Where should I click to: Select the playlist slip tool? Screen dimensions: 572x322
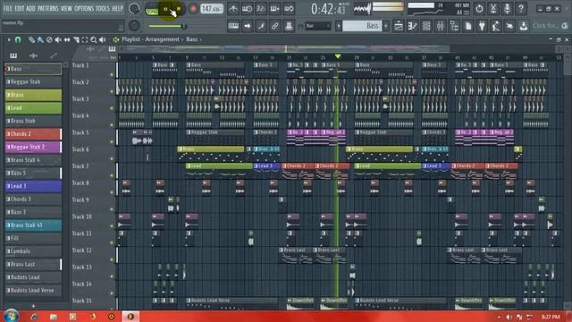click(x=67, y=39)
